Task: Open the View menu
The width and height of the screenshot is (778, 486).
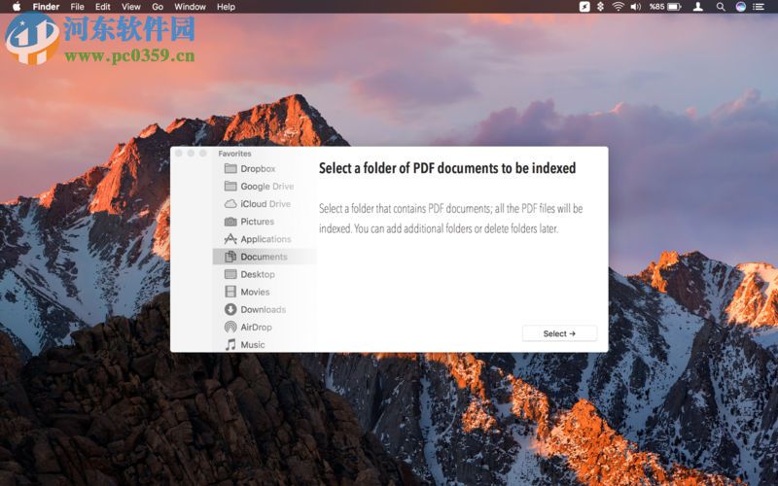Action: (131, 7)
